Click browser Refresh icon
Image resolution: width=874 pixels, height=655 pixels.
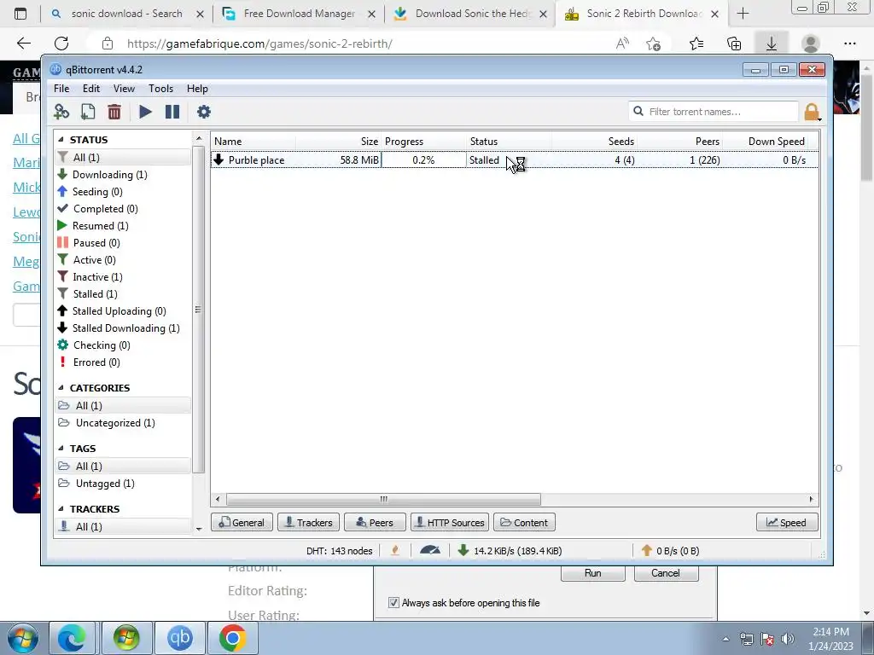point(61,43)
